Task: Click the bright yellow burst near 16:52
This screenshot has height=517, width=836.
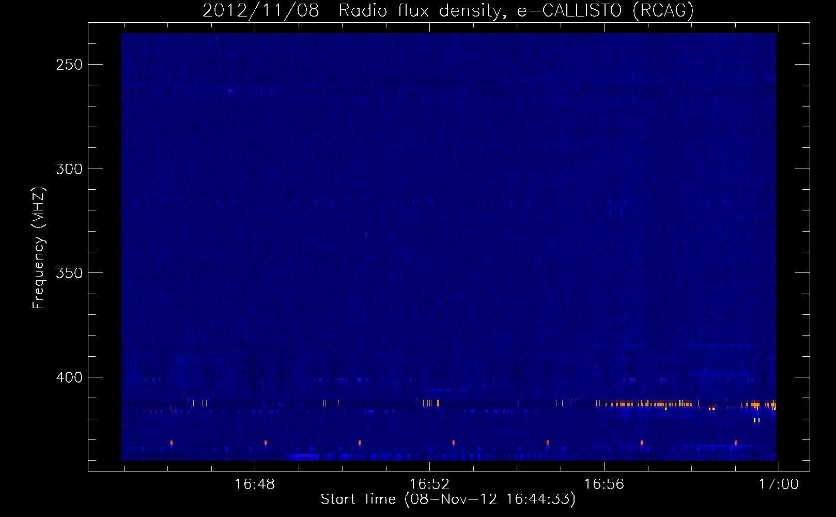Action: pos(431,403)
